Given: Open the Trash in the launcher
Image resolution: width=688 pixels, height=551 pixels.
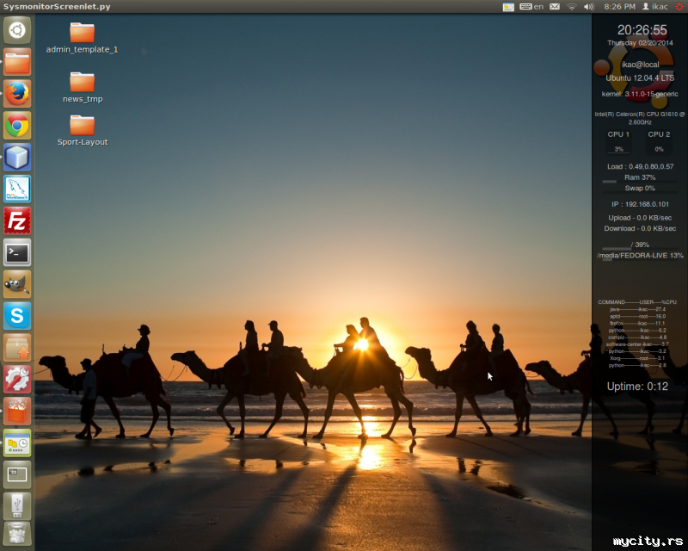Looking at the screenshot, I should coord(17,534).
